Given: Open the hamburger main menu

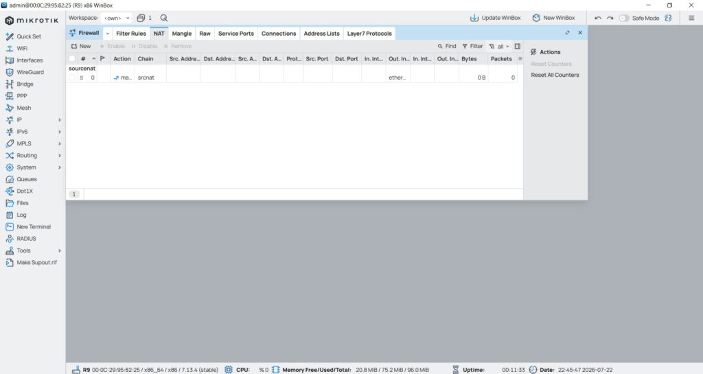Looking at the screenshot, I should pos(691,18).
